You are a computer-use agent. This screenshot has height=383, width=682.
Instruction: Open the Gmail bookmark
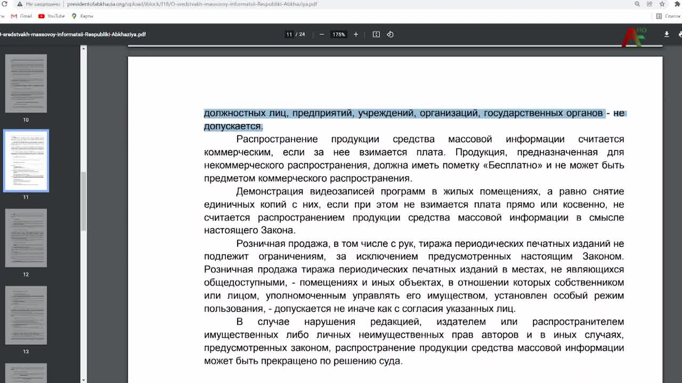(x=22, y=16)
